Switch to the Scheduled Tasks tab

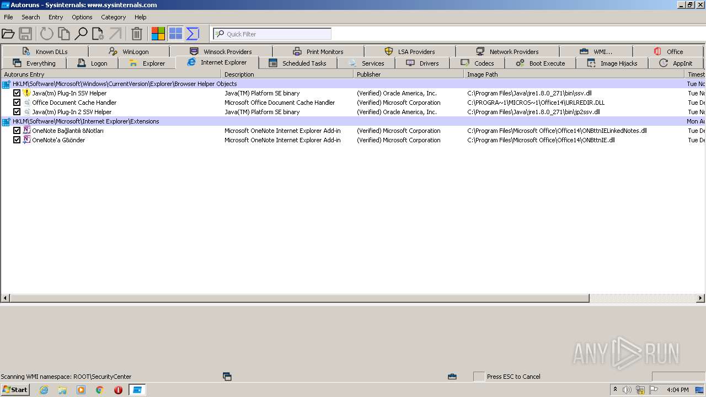[x=297, y=63]
